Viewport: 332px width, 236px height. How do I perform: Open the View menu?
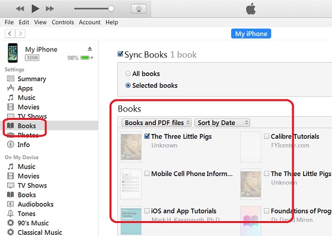click(40, 23)
